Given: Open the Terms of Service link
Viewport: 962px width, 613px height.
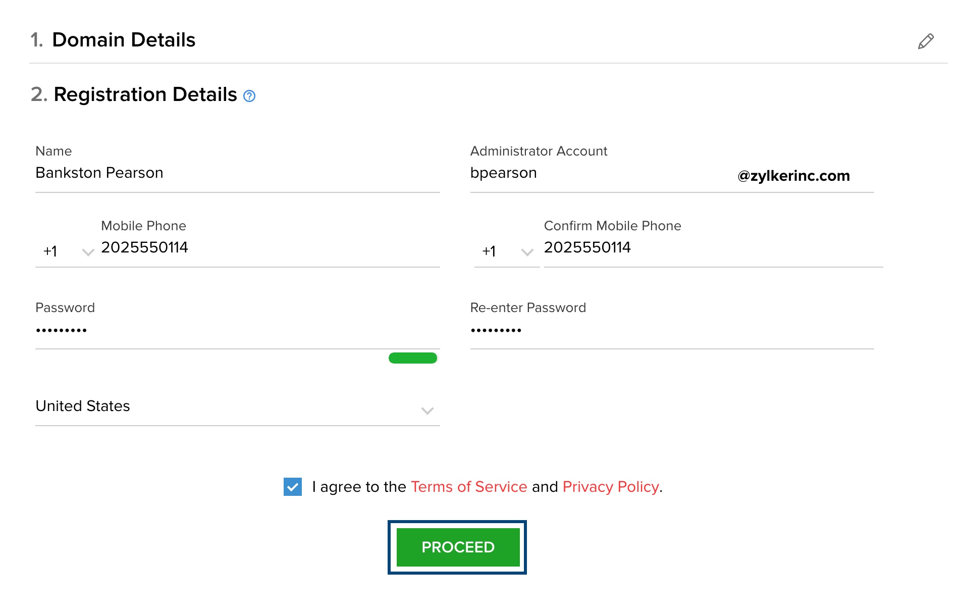Looking at the screenshot, I should [469, 487].
